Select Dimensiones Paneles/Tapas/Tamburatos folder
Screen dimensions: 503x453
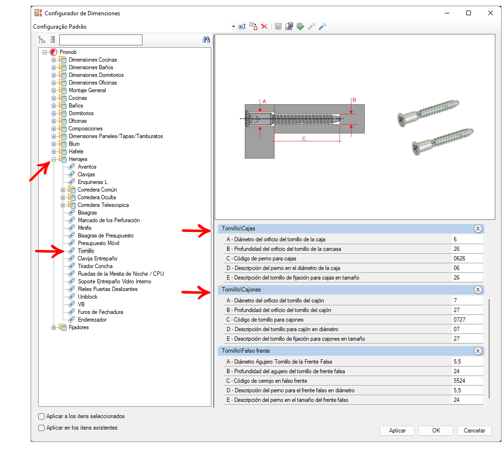point(116,137)
